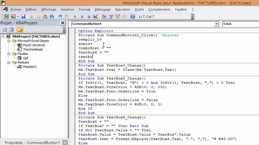Click the Me.TextBox5.ForeColor = RGB(0, 0, 255) line
The image size is (259, 145).
click(122, 87)
